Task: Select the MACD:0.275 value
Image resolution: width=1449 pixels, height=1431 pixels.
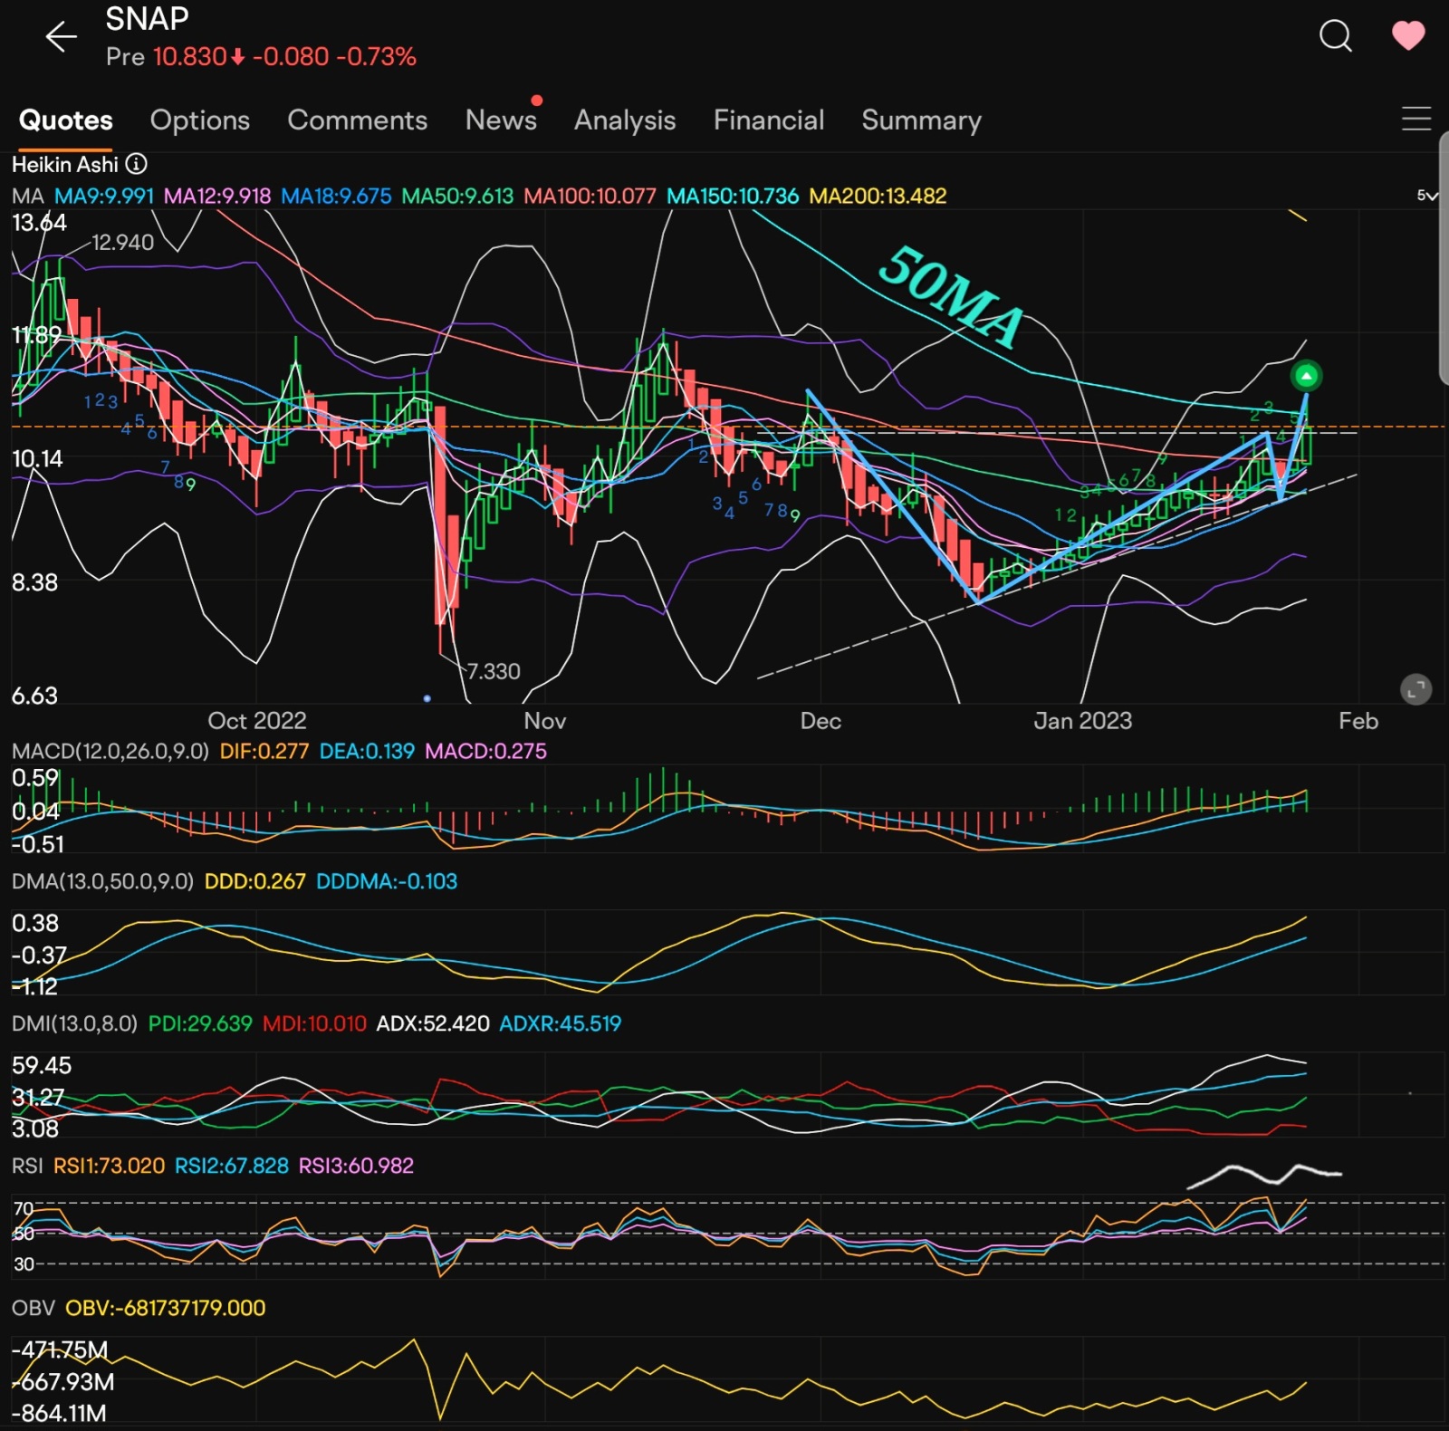Action: tap(485, 752)
